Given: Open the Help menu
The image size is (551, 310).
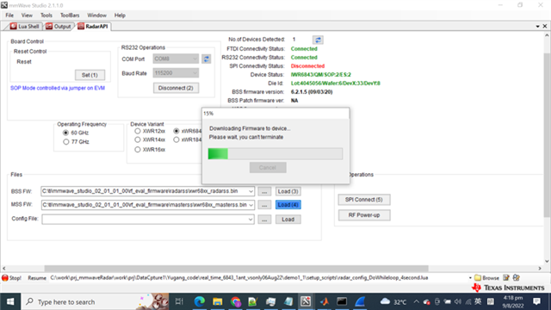Looking at the screenshot, I should tap(120, 15).
